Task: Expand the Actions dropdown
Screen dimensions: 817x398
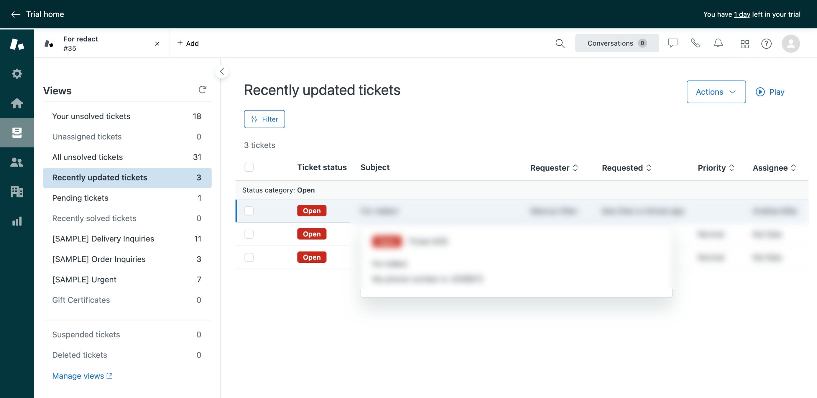Action: point(716,92)
